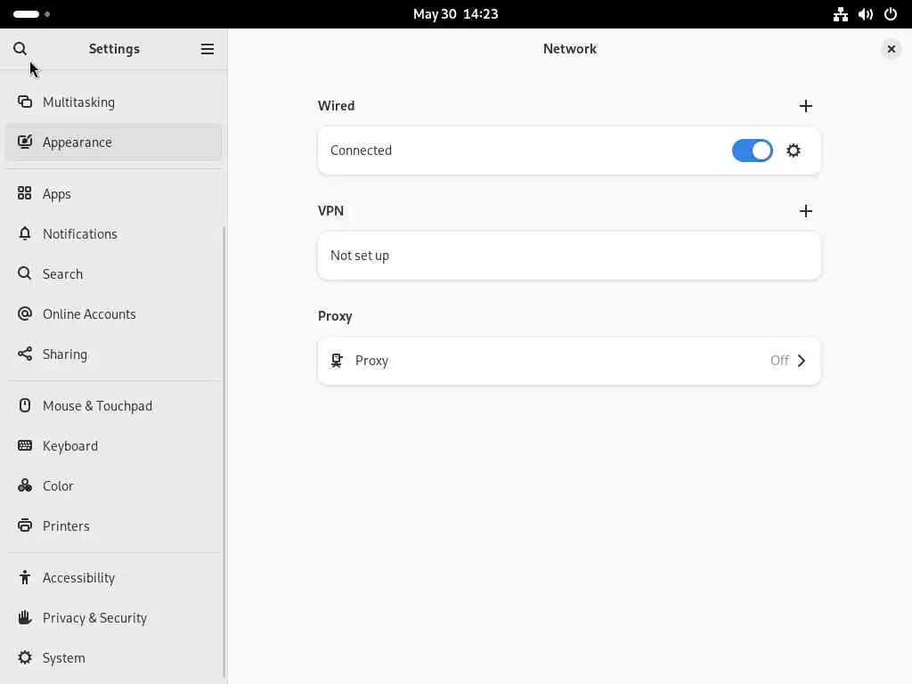
Task: Open the volume indicator in top bar
Action: 866,14
